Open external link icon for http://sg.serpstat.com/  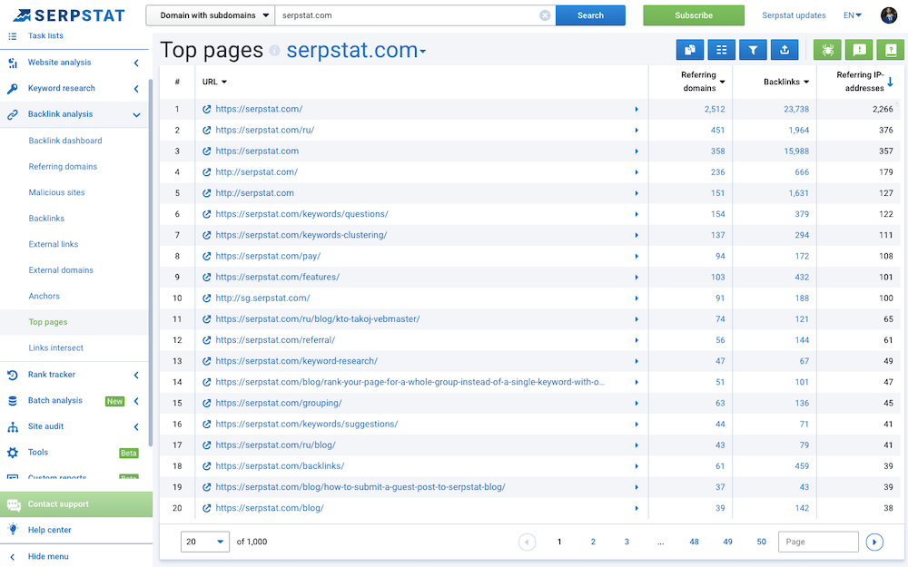[207, 298]
